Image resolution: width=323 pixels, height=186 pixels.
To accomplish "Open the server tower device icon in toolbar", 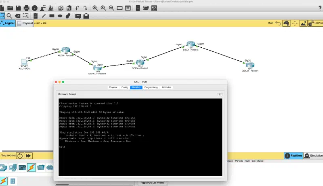I will click(138, 8).
